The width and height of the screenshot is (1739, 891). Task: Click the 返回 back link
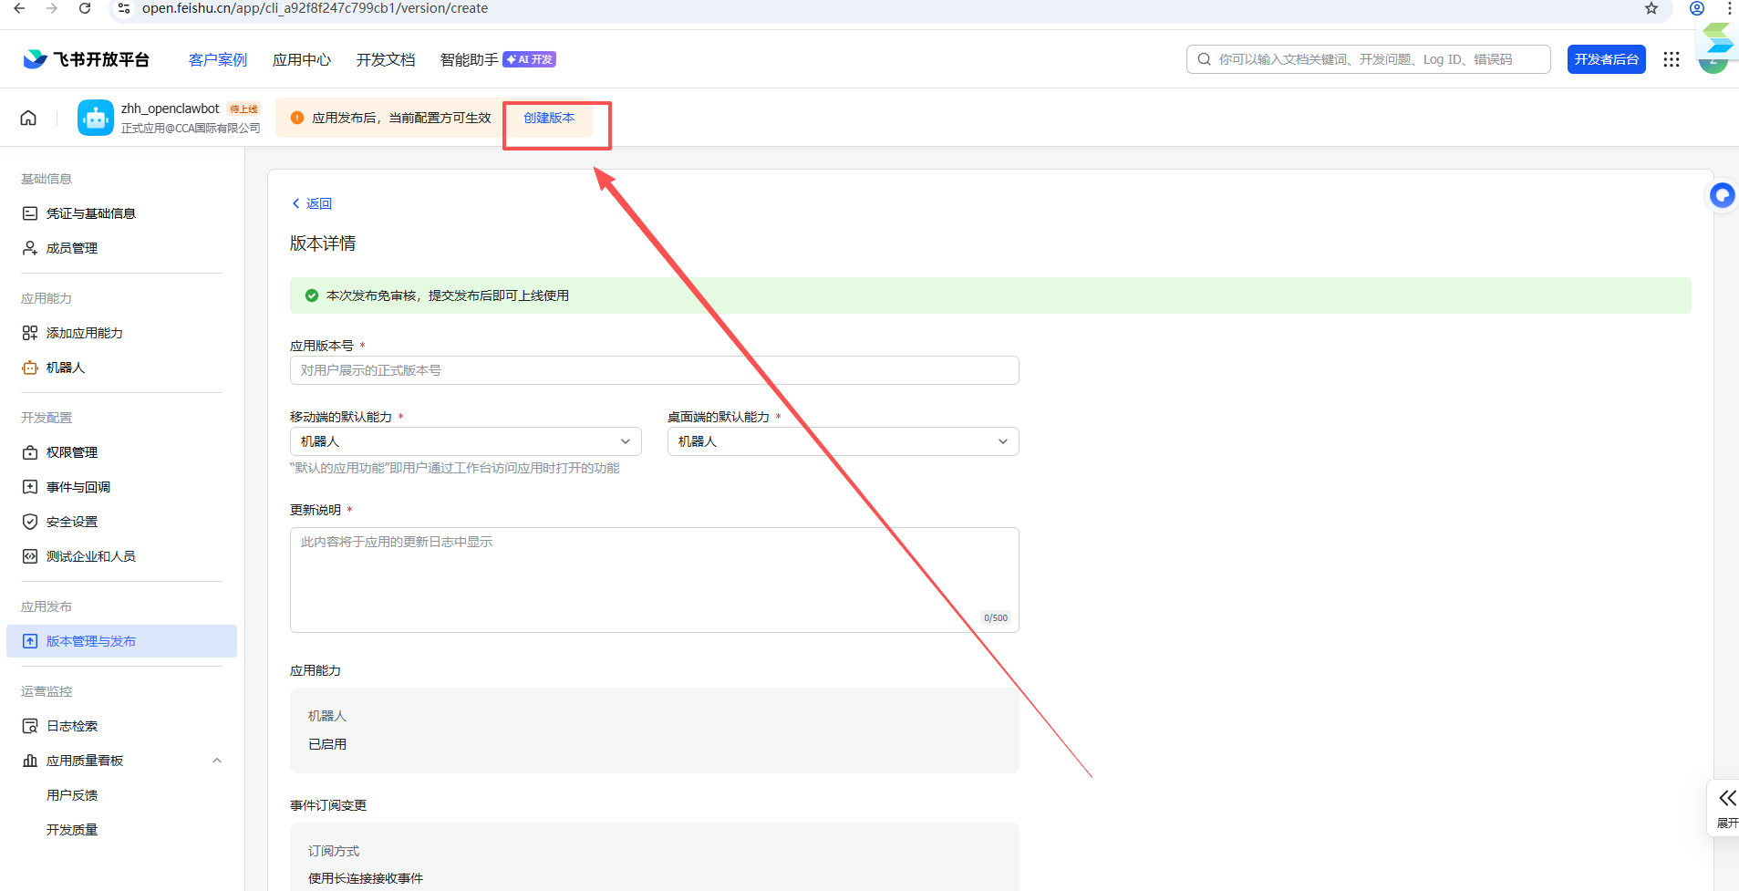(312, 203)
